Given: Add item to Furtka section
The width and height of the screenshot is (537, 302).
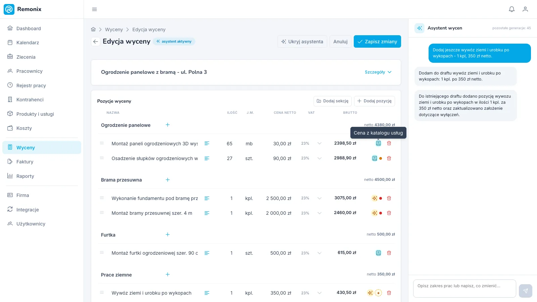Looking at the screenshot, I should click(x=167, y=235).
